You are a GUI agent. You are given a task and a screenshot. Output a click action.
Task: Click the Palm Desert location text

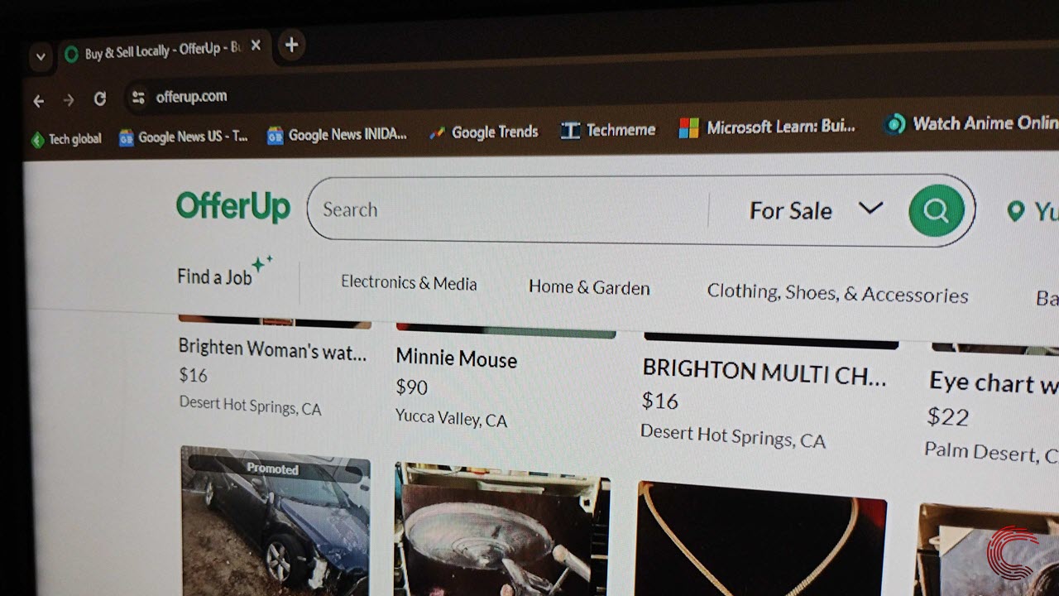coord(991,452)
